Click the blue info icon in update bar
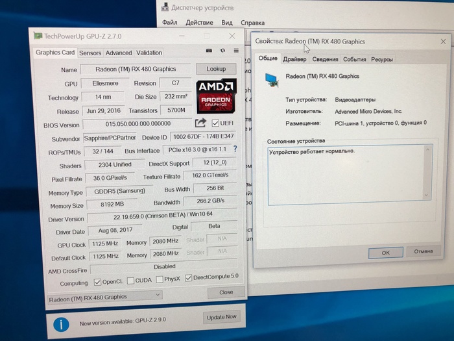454x341 pixels. [61, 323]
